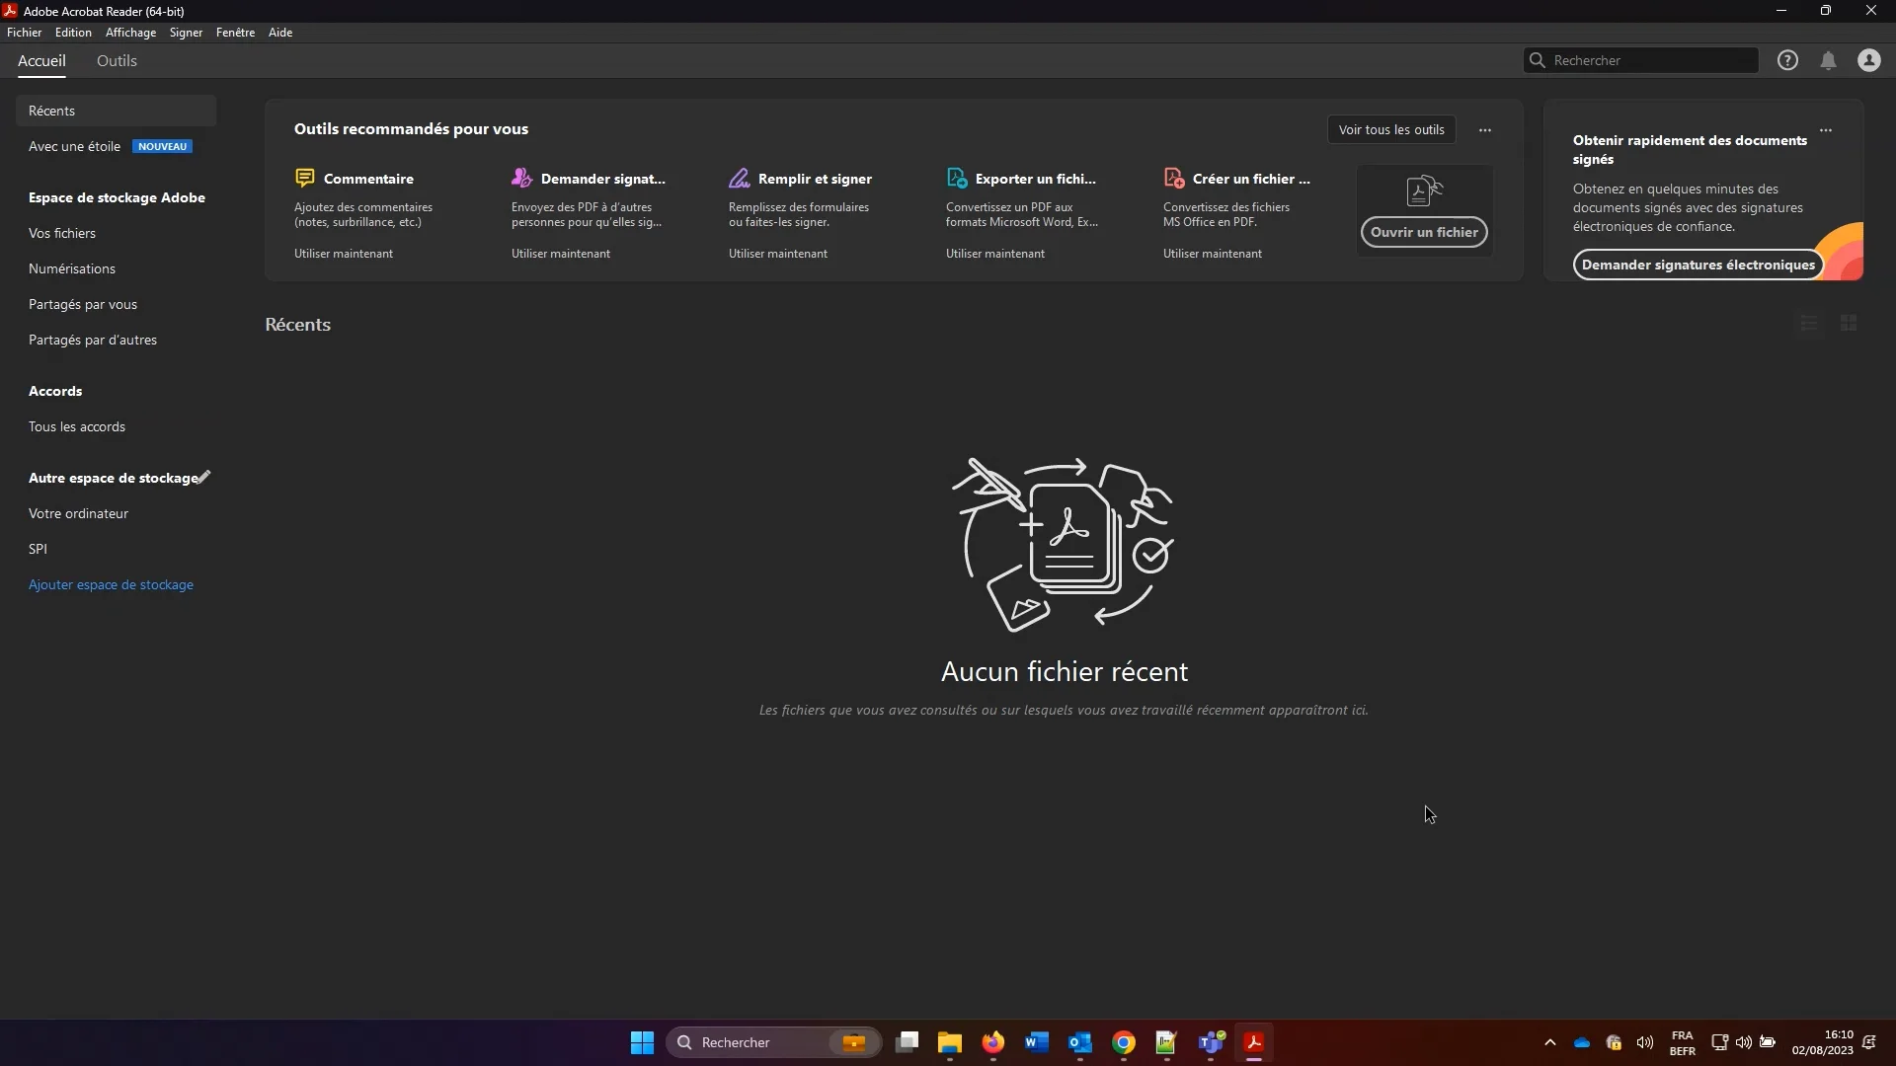
Task: Click Ajouter espace de stockage link
Action: 111,584
